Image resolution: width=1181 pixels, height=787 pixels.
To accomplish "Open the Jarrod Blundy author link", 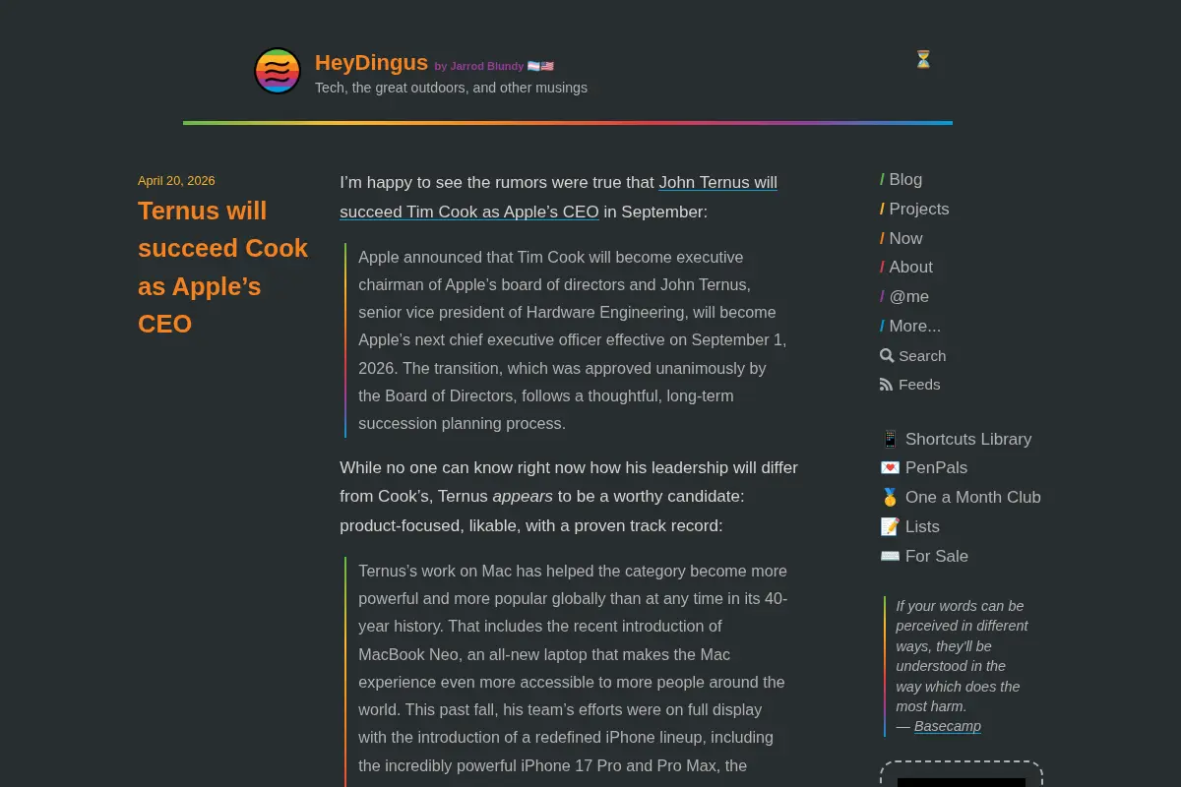I will pyautogui.click(x=487, y=66).
